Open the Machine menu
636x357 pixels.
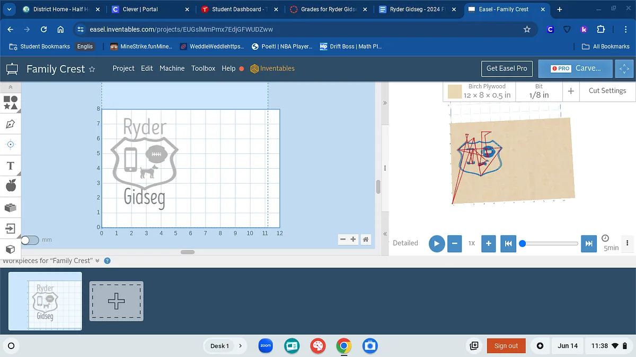(172, 68)
